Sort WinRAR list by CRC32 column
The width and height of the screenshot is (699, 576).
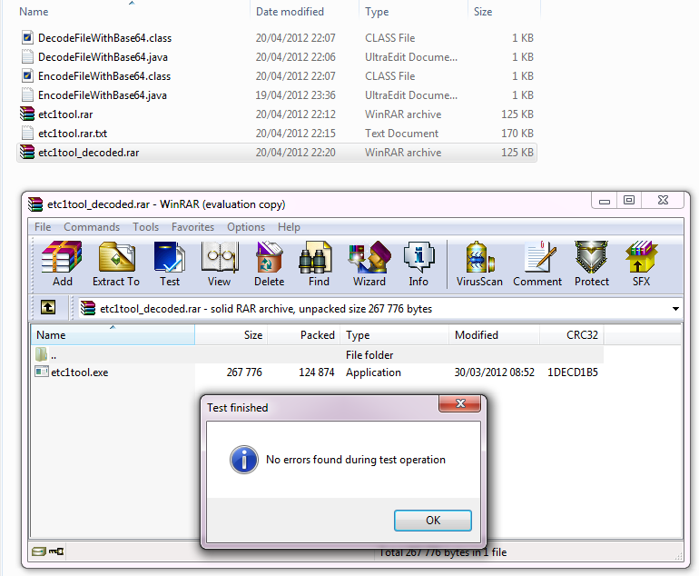(572, 334)
